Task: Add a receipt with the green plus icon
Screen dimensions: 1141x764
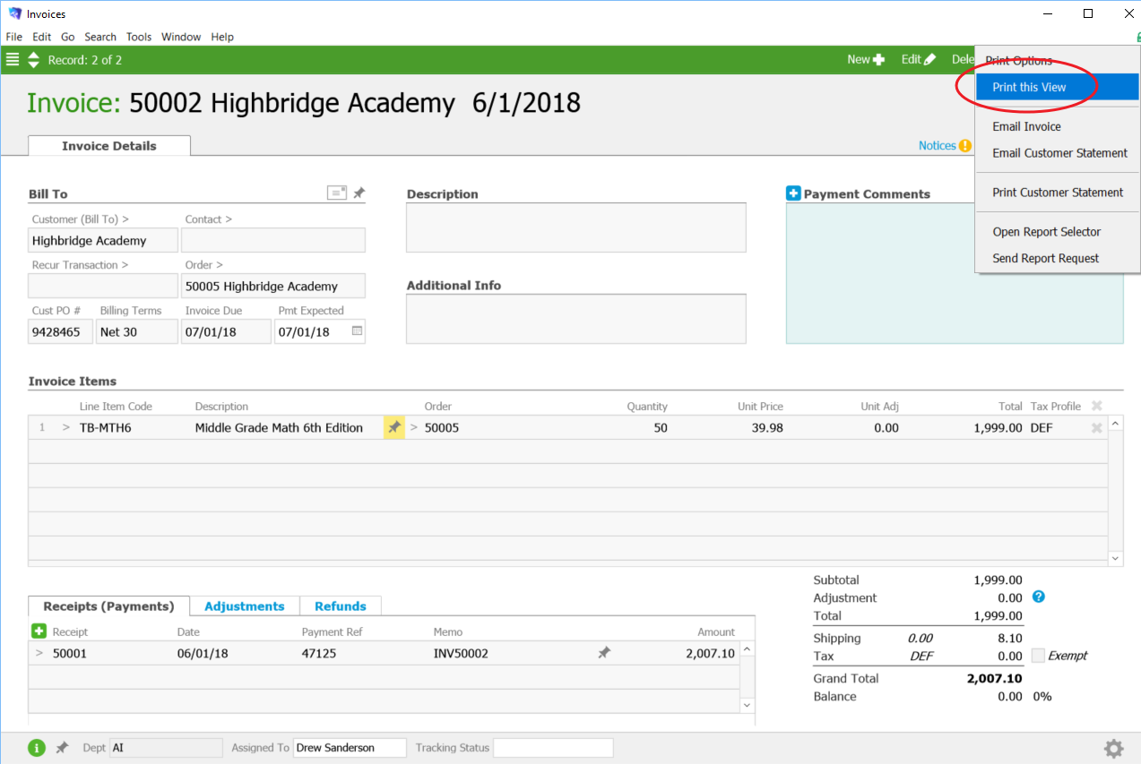Action: [x=39, y=631]
